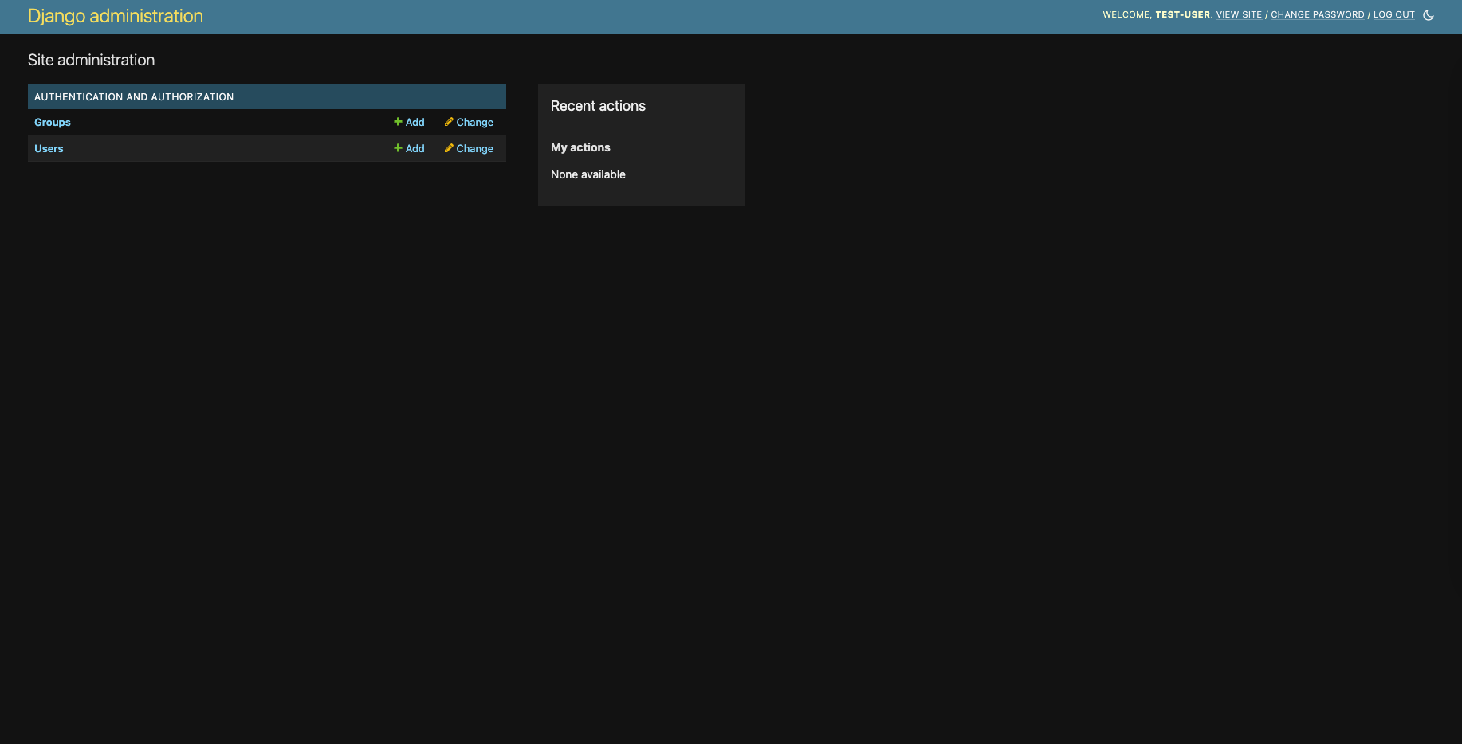Click the TEST-USER username text

1184,14
